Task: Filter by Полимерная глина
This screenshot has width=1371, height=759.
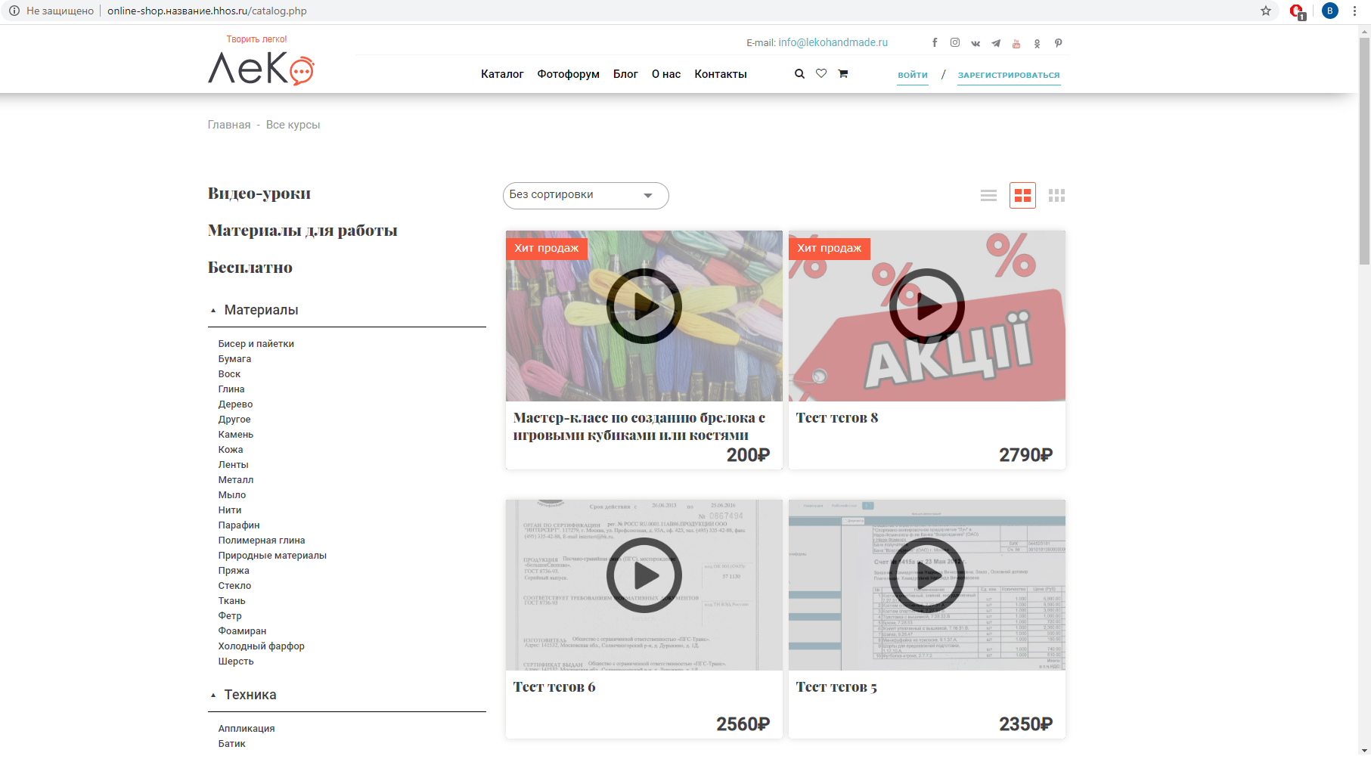Action: tap(262, 541)
